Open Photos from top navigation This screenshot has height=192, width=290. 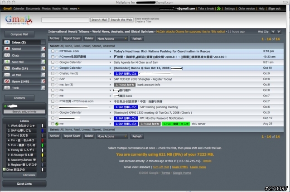46,9
